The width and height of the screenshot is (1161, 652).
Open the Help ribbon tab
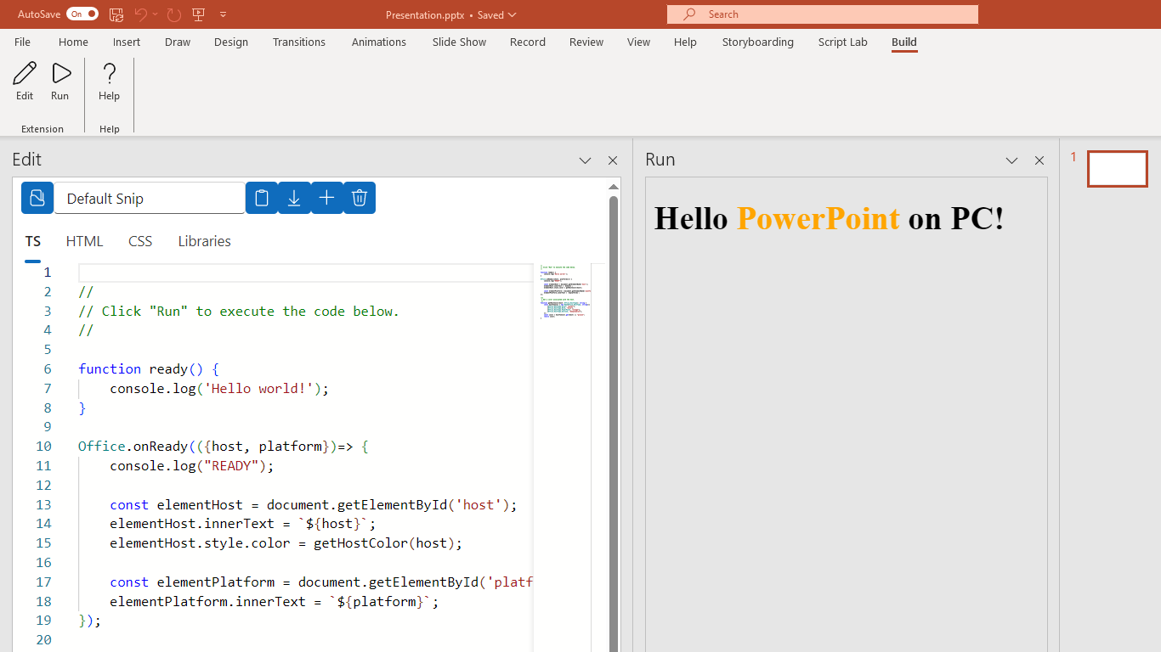click(x=685, y=42)
